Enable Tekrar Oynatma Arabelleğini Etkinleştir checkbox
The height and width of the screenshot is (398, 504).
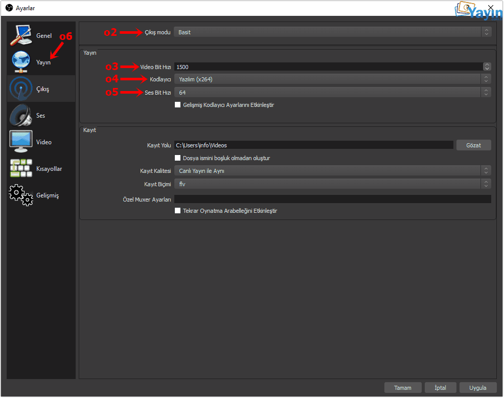coord(177,210)
